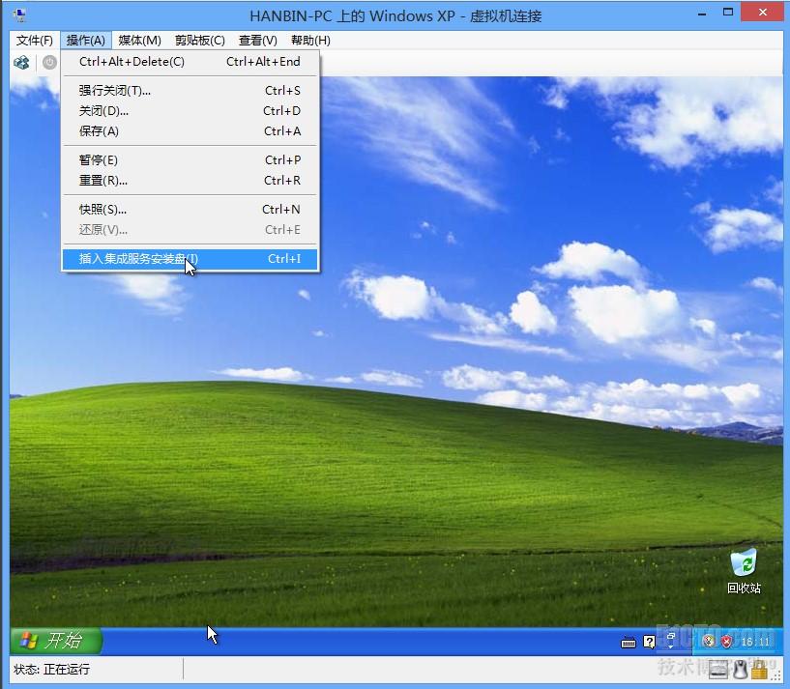Click the padlock status icon in the status bar
Image resolution: width=790 pixels, height=689 pixels.
point(759,670)
